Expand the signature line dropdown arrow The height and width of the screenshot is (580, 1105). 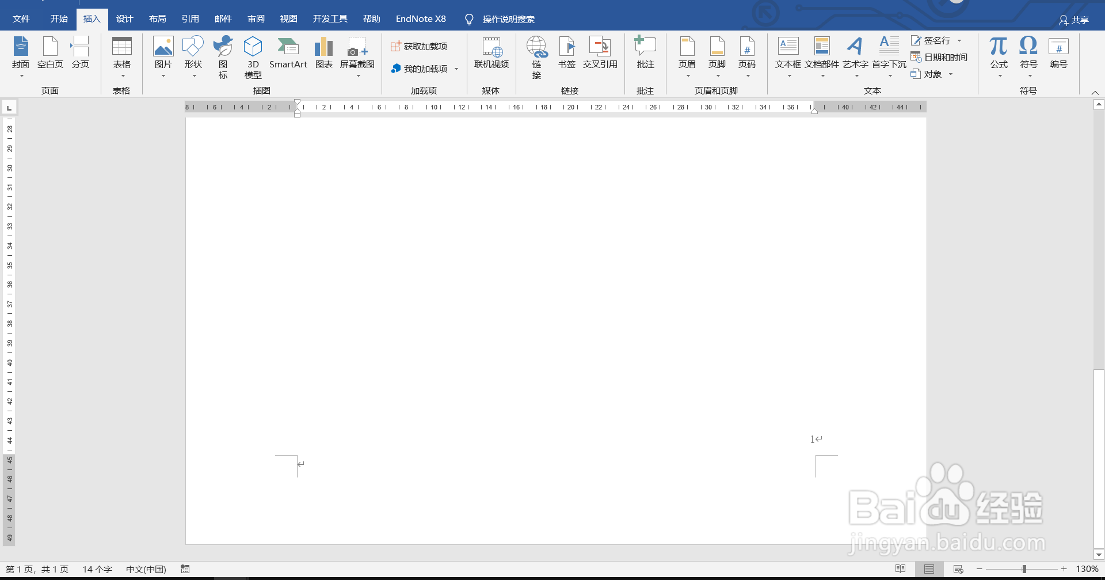pos(959,40)
